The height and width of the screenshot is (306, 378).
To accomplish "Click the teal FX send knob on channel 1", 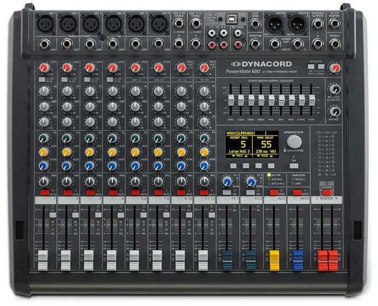I will (x=44, y=138).
